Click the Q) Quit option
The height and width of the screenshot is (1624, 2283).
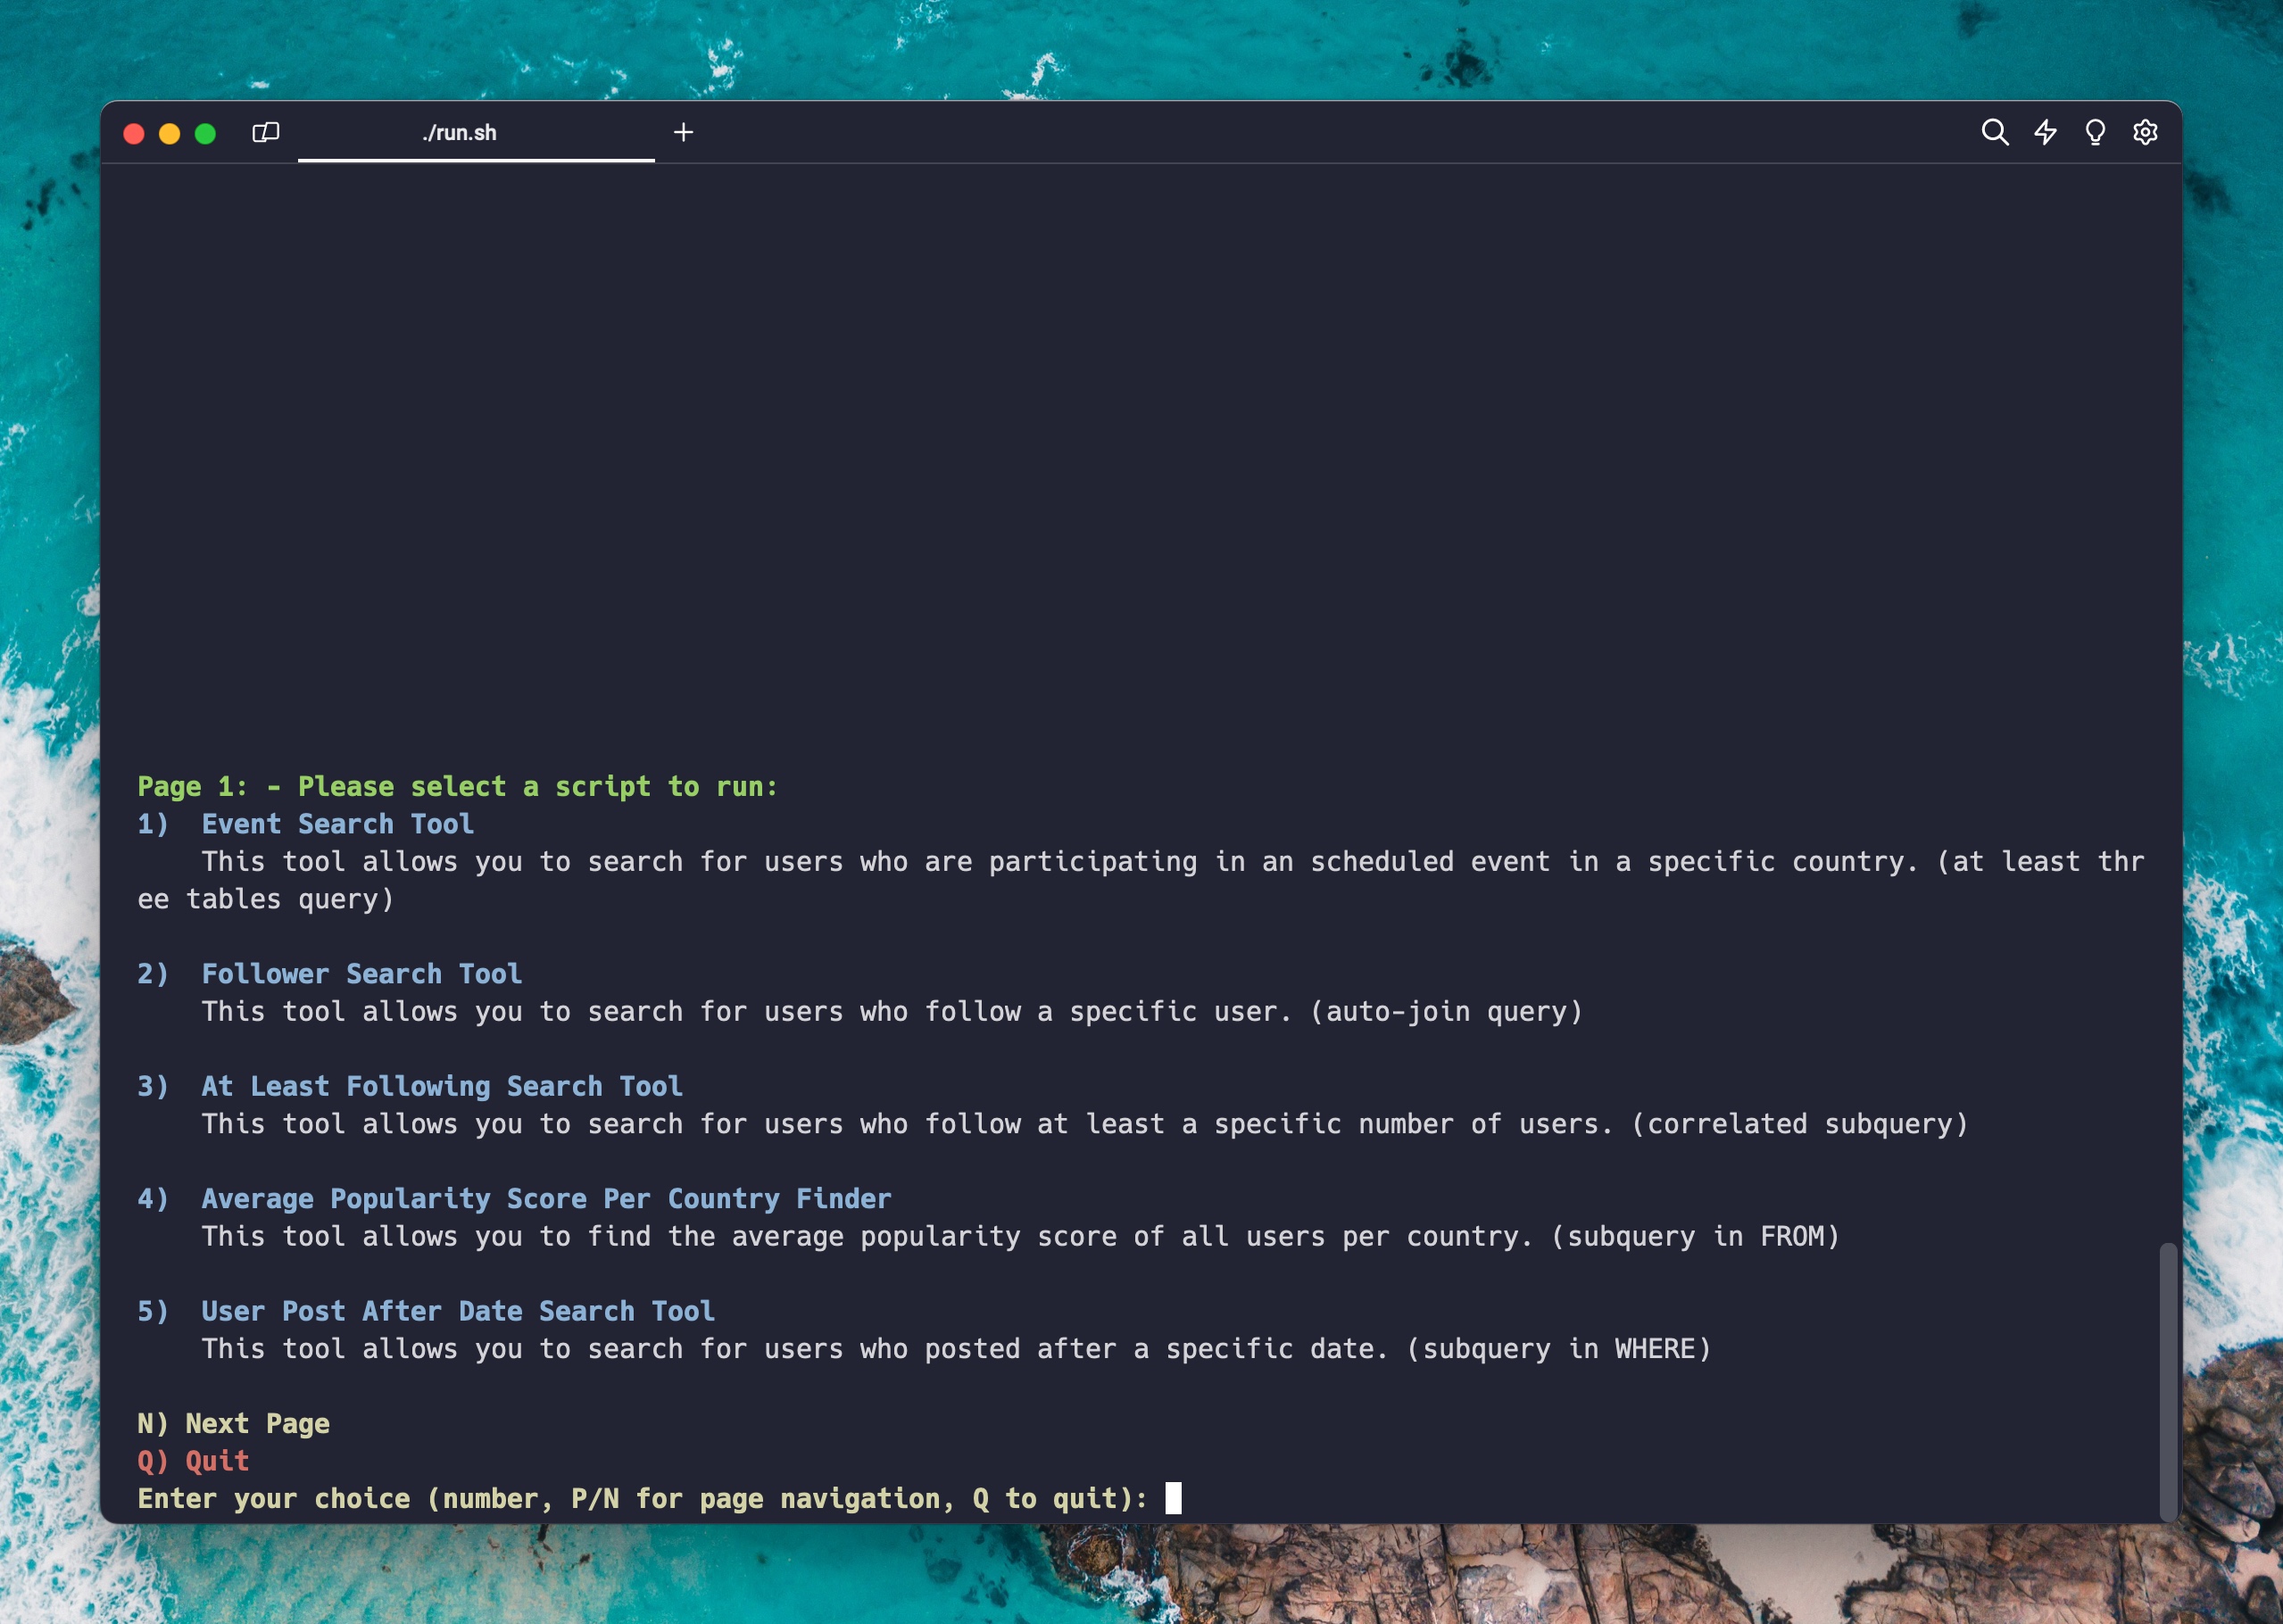[193, 1461]
